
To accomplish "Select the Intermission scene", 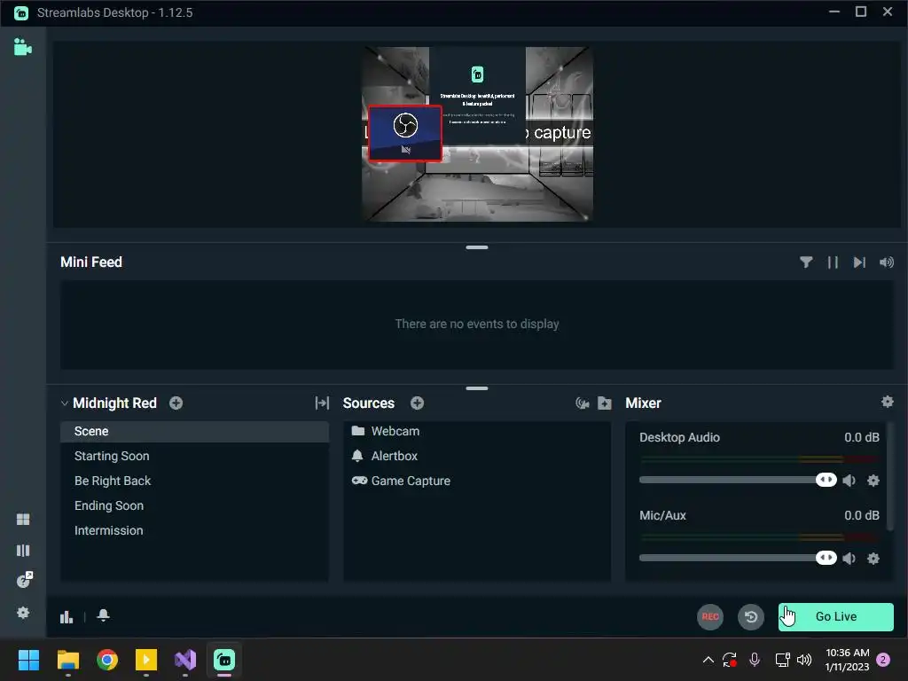I will point(194,531).
